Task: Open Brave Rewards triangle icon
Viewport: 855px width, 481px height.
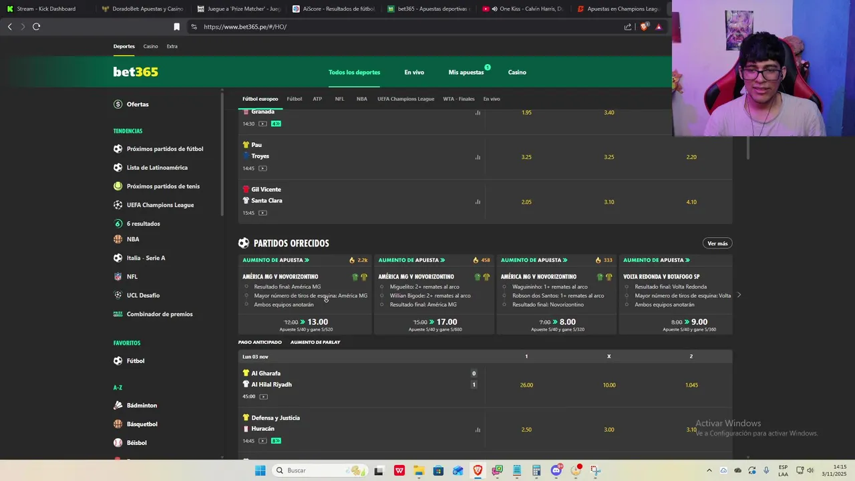Action: [x=659, y=27]
